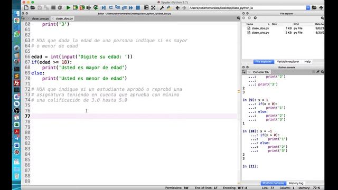Image resolution: width=338 pixels, height=190 pixels.
Task: Open Google Chrome from Dock
Action: (16, 21)
